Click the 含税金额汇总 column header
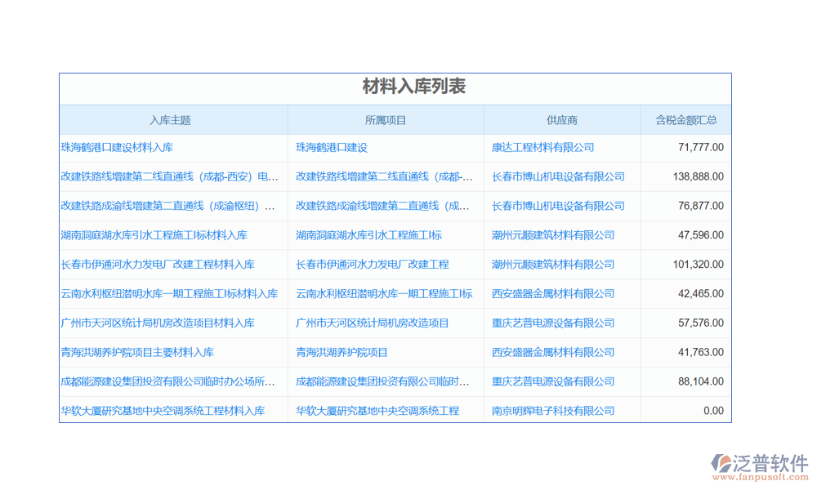This screenshot has width=817, height=490. [686, 120]
